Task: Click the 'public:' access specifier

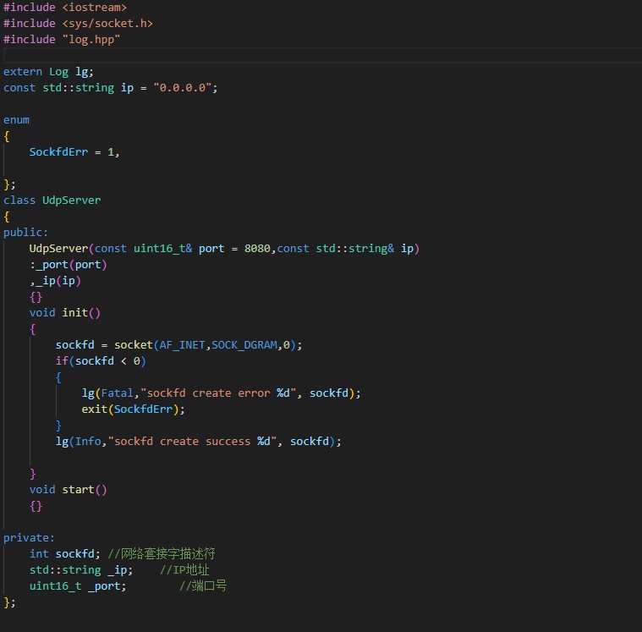Action: (25, 232)
